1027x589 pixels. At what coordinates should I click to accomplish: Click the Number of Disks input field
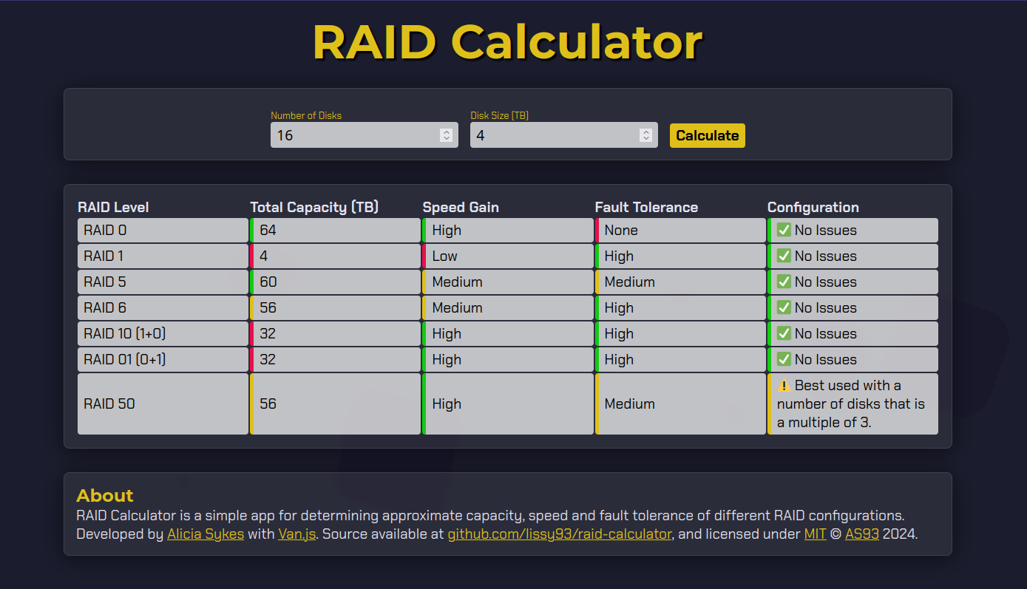click(x=355, y=135)
